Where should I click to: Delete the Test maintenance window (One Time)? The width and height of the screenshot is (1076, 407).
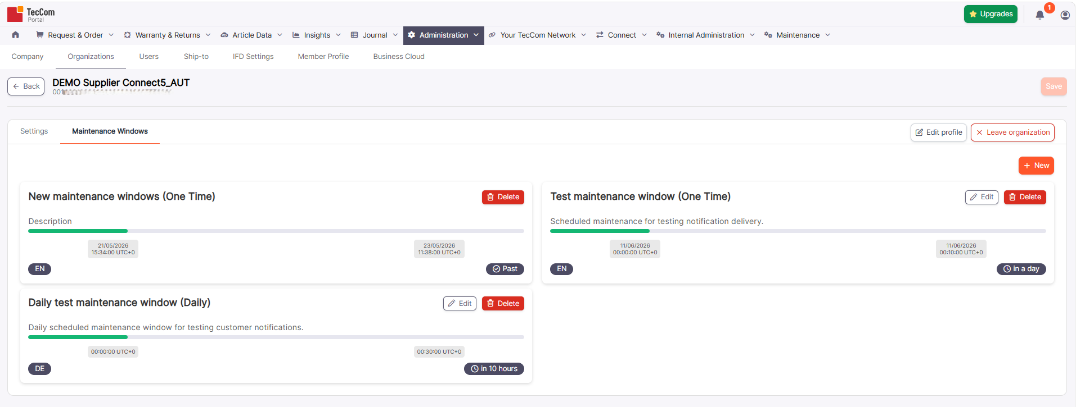[x=1025, y=197]
